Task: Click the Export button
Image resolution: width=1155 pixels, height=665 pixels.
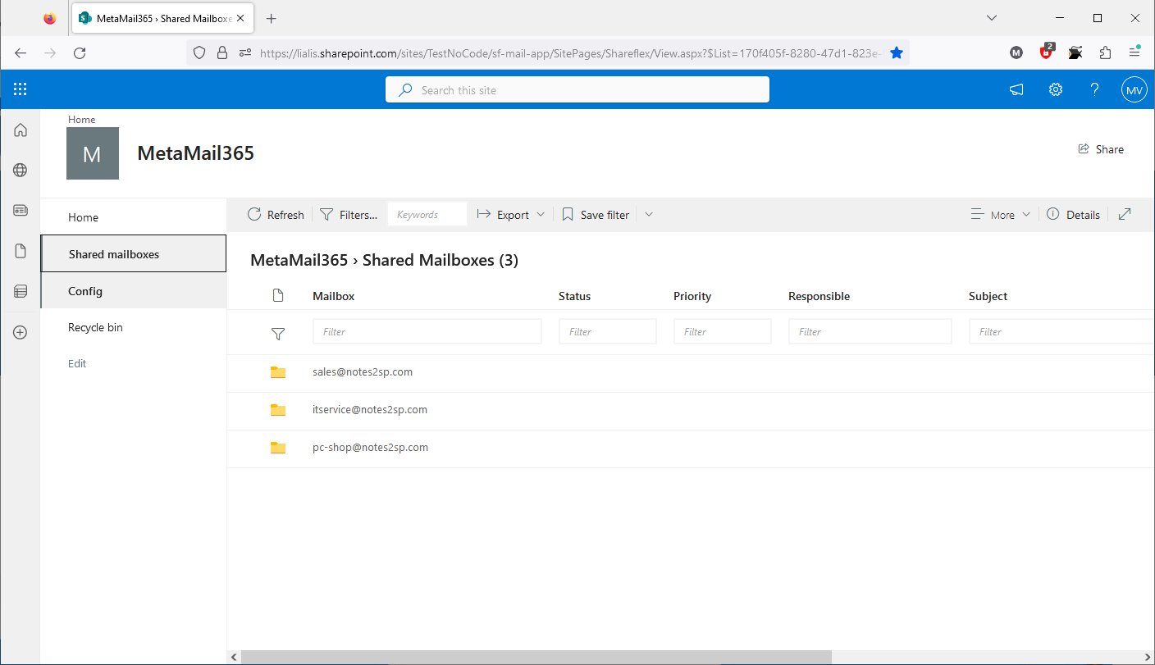Action: pos(504,215)
